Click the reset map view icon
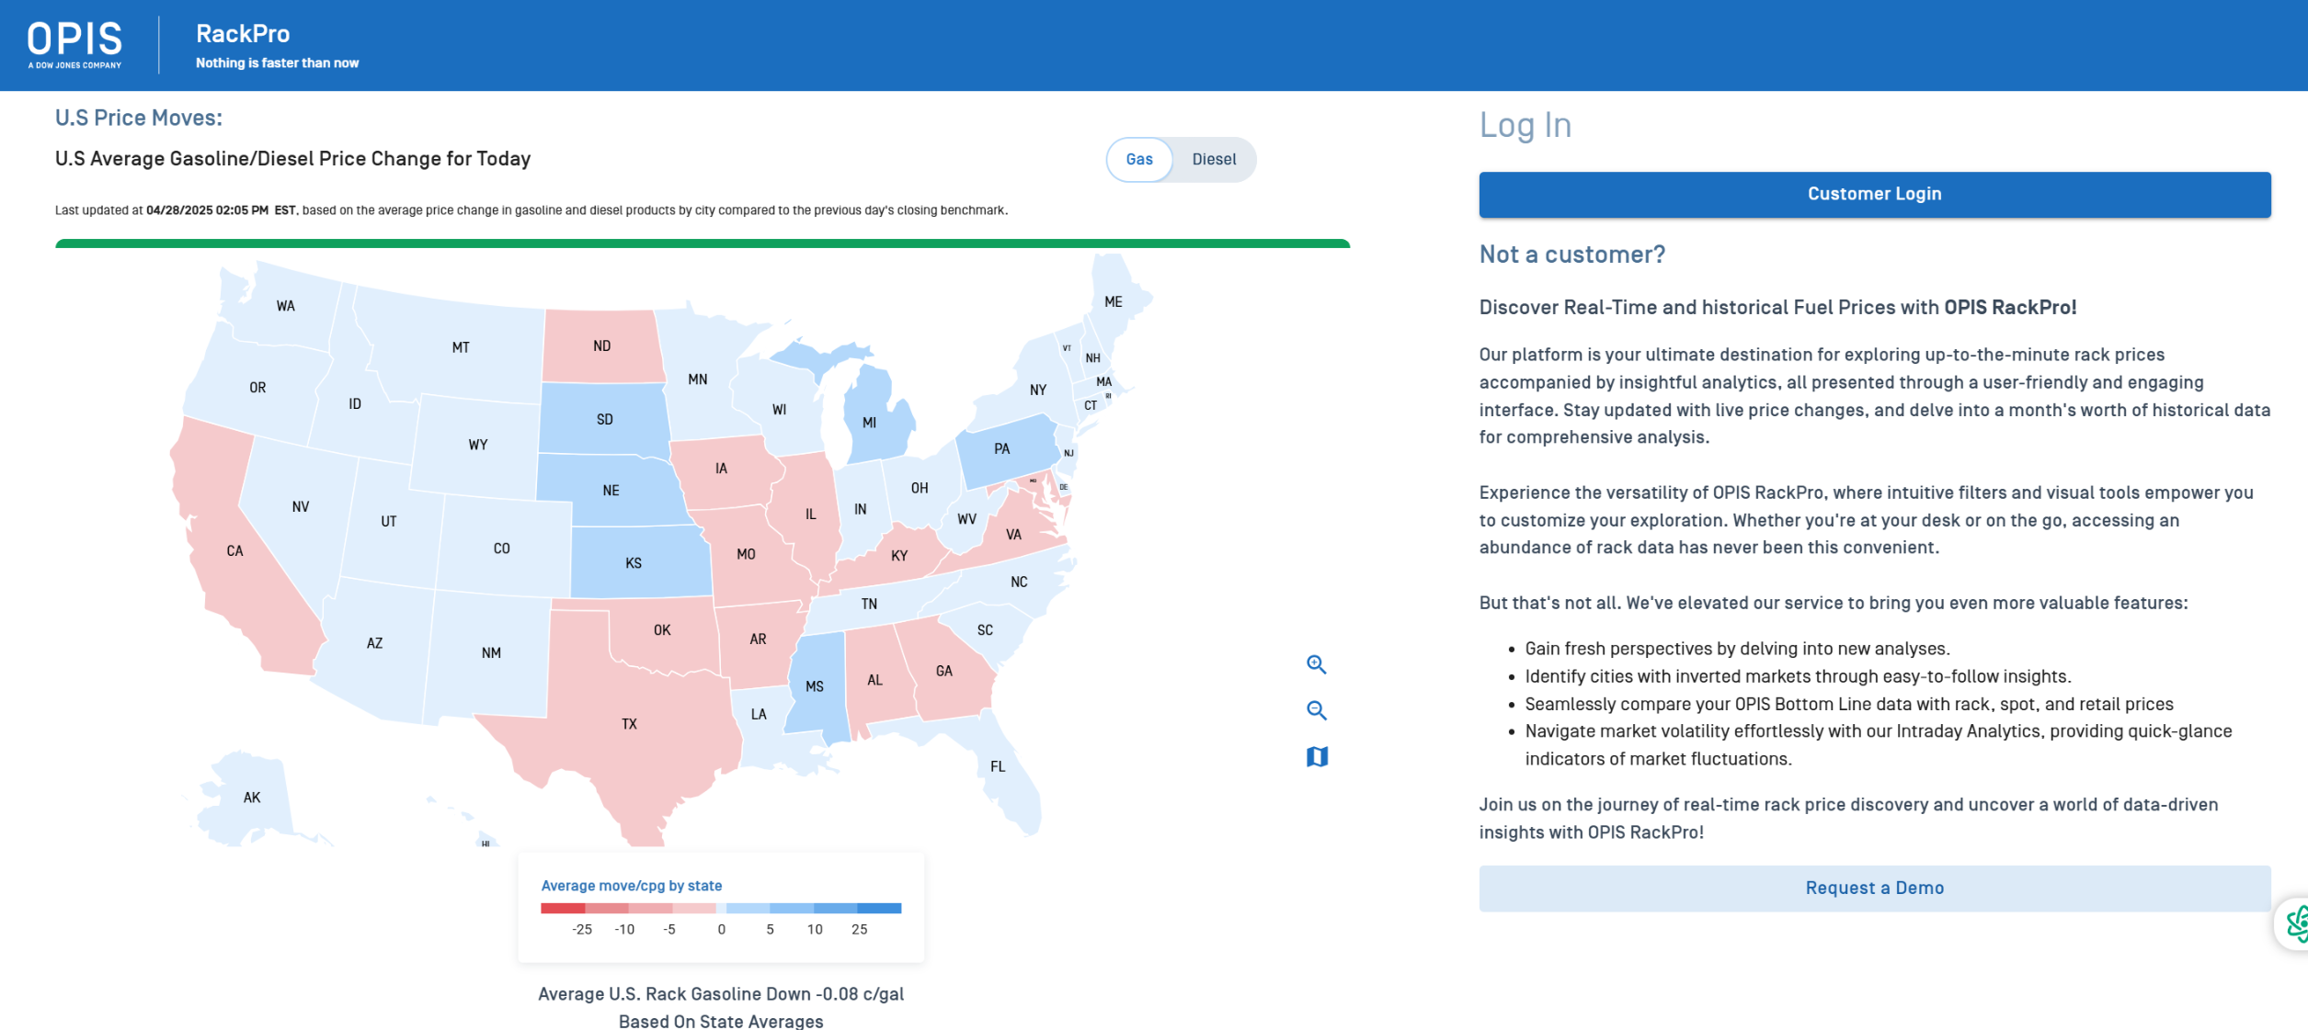The width and height of the screenshot is (2308, 1030). coord(1316,756)
